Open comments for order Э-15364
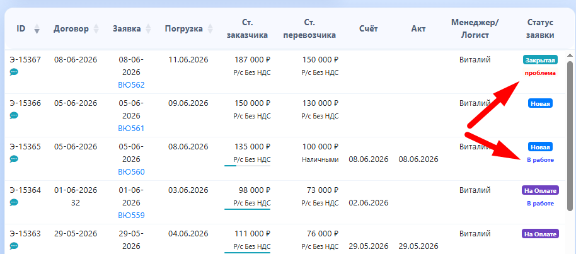 tap(14, 202)
